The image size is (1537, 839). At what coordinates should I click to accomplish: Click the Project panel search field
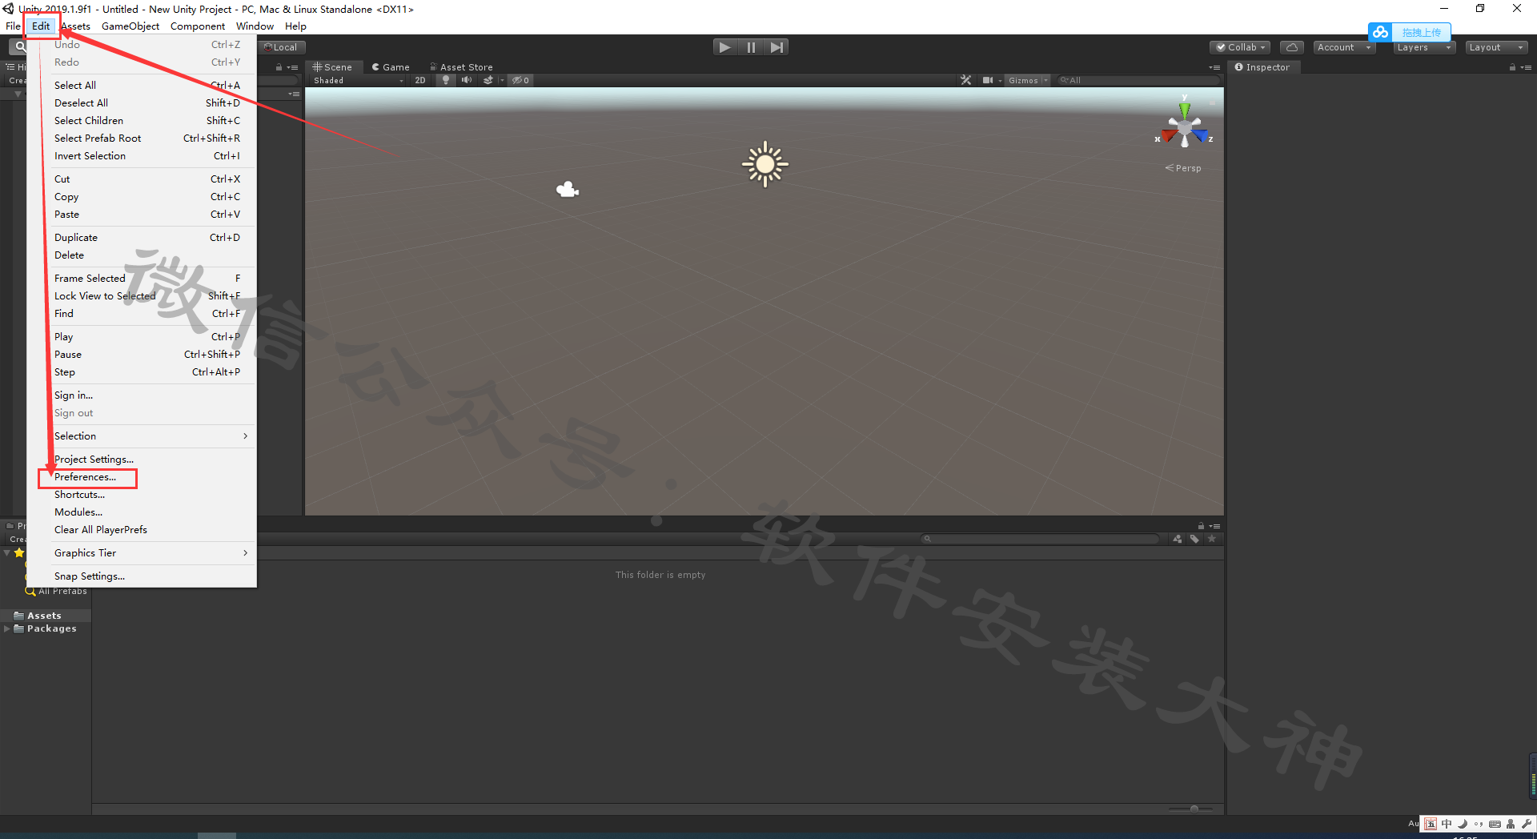[1040, 539]
